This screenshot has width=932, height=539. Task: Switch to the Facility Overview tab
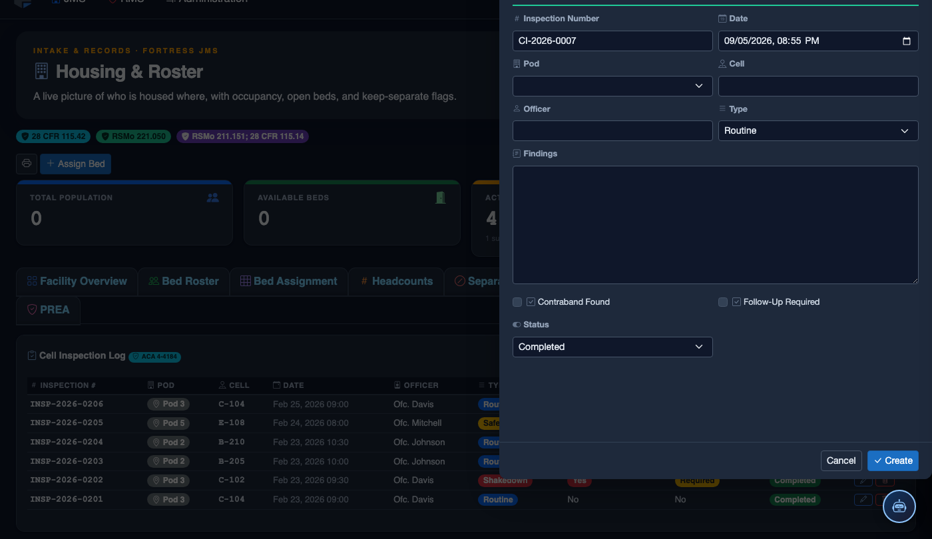tap(77, 281)
